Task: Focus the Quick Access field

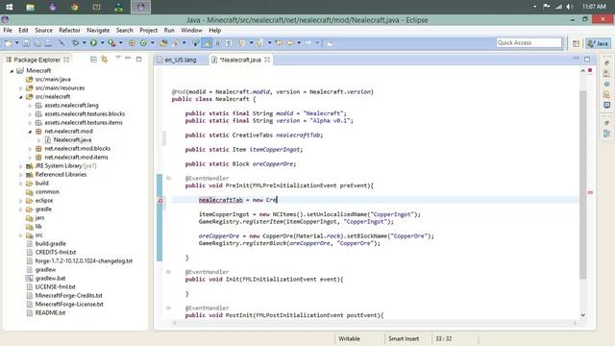Action: click(x=529, y=42)
